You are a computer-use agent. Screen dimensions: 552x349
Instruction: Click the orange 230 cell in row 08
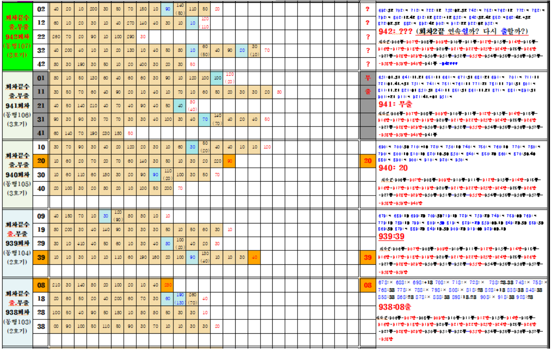[x=167, y=285]
